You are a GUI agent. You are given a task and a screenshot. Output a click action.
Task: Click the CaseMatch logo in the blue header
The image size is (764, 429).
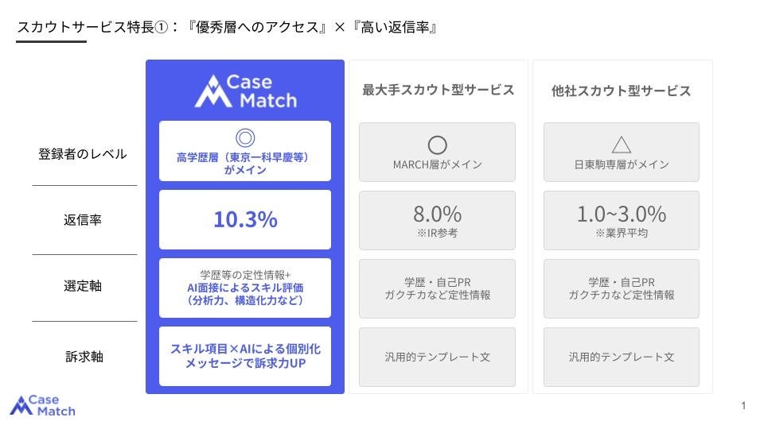click(x=246, y=91)
